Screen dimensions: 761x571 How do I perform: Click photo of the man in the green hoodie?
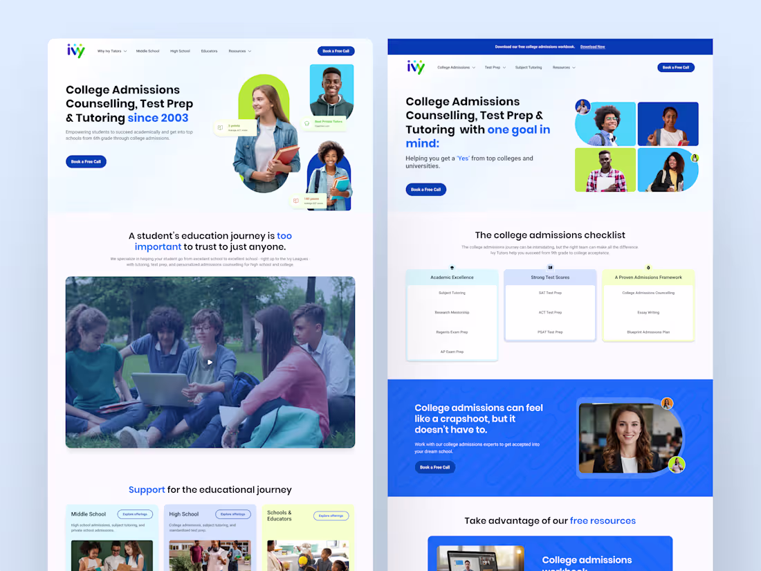click(x=332, y=91)
